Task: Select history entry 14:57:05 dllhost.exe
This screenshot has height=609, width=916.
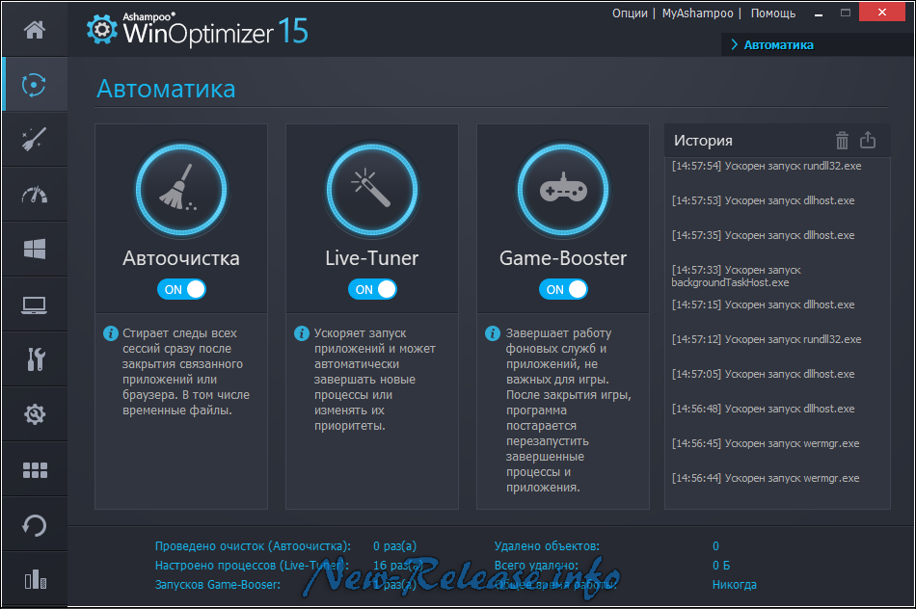Action: (x=763, y=374)
